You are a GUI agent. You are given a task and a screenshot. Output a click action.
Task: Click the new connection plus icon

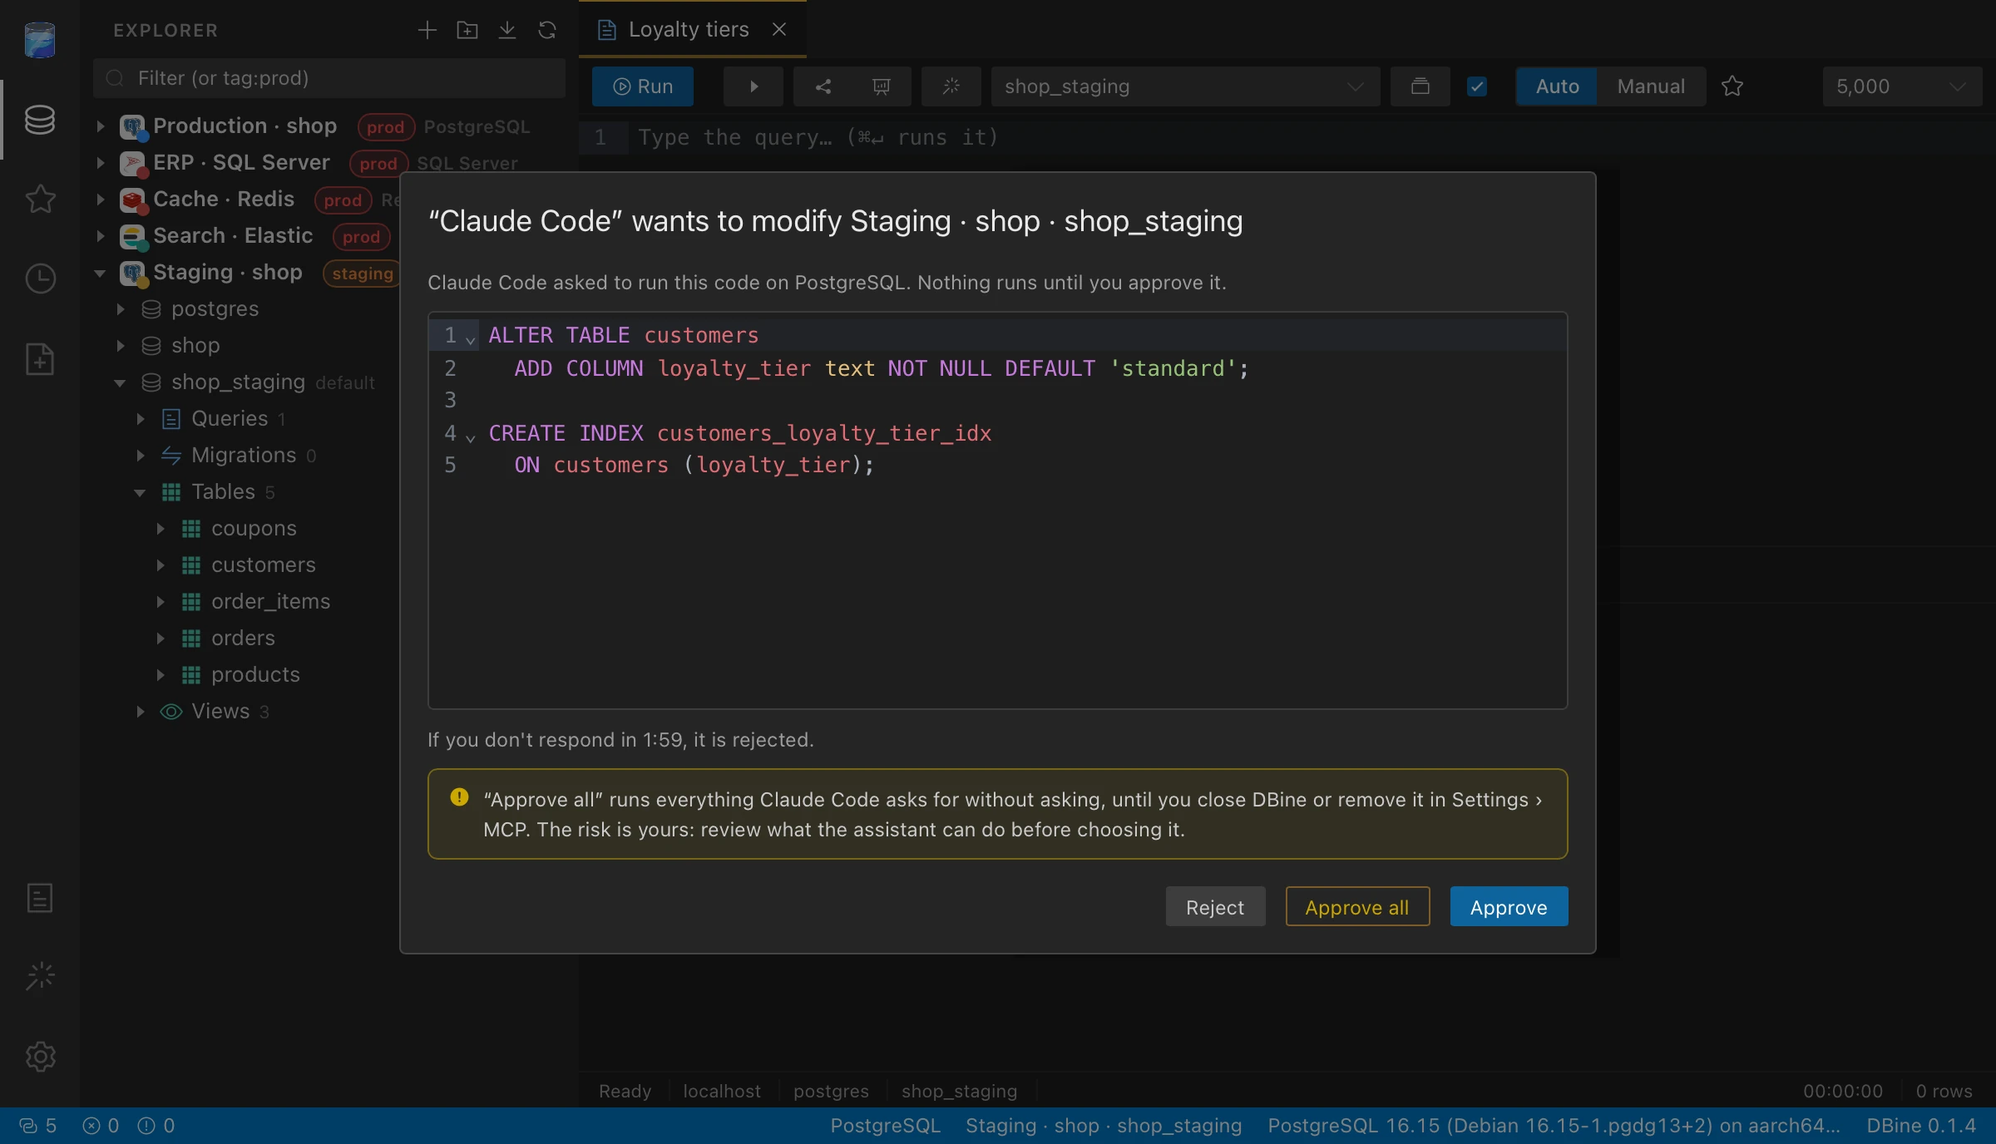(x=427, y=31)
